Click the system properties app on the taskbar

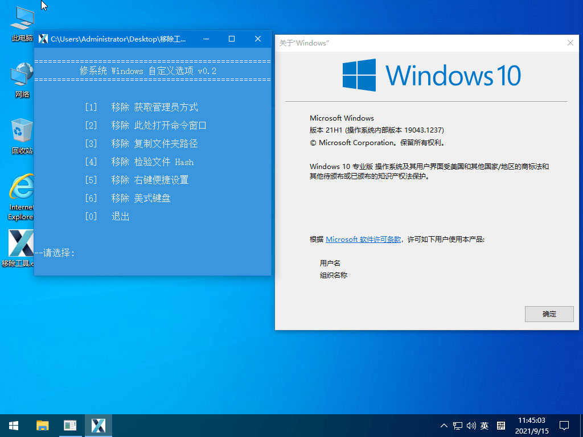tap(70, 425)
